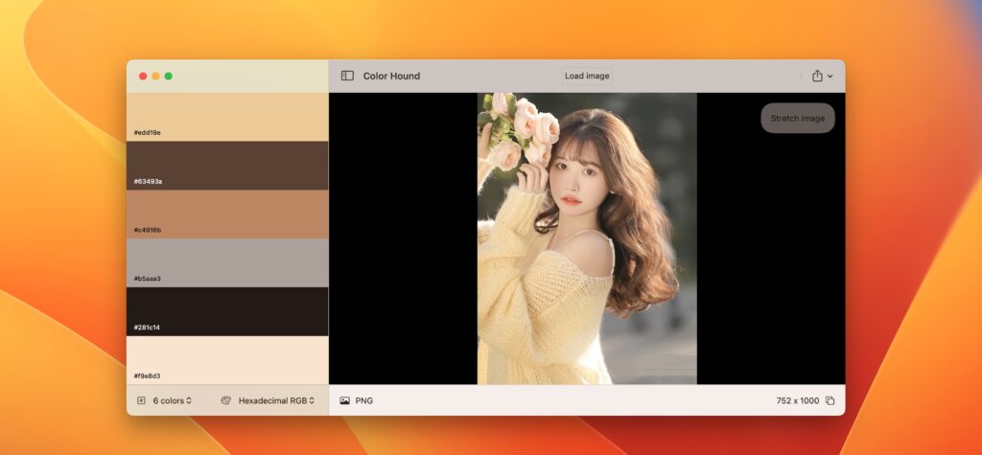The height and width of the screenshot is (455, 982).
Task: Close the Color Hound window
Action: (x=143, y=77)
